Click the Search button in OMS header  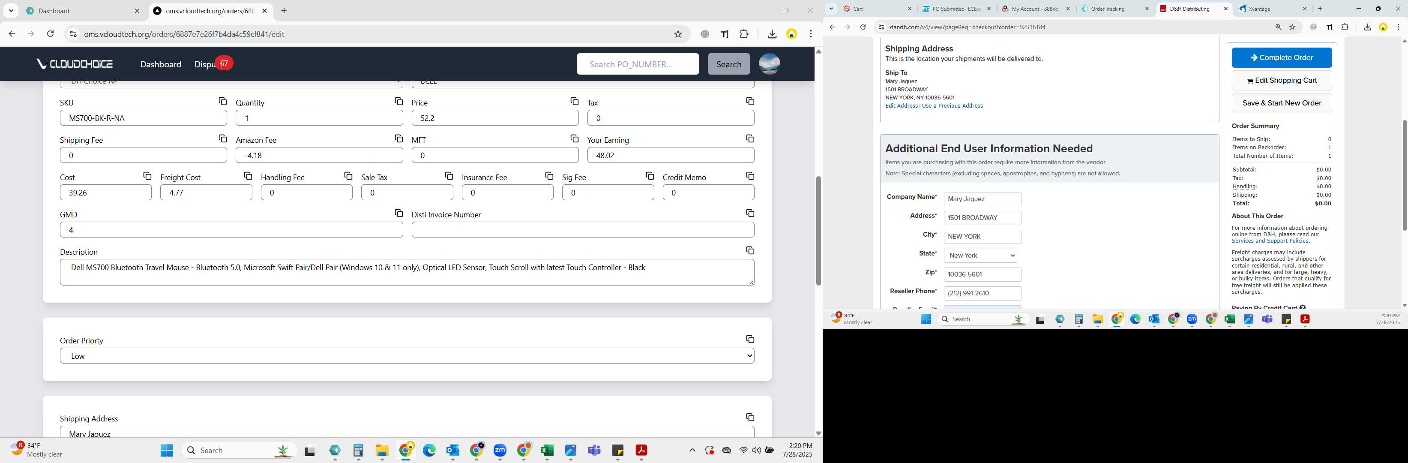(x=728, y=64)
